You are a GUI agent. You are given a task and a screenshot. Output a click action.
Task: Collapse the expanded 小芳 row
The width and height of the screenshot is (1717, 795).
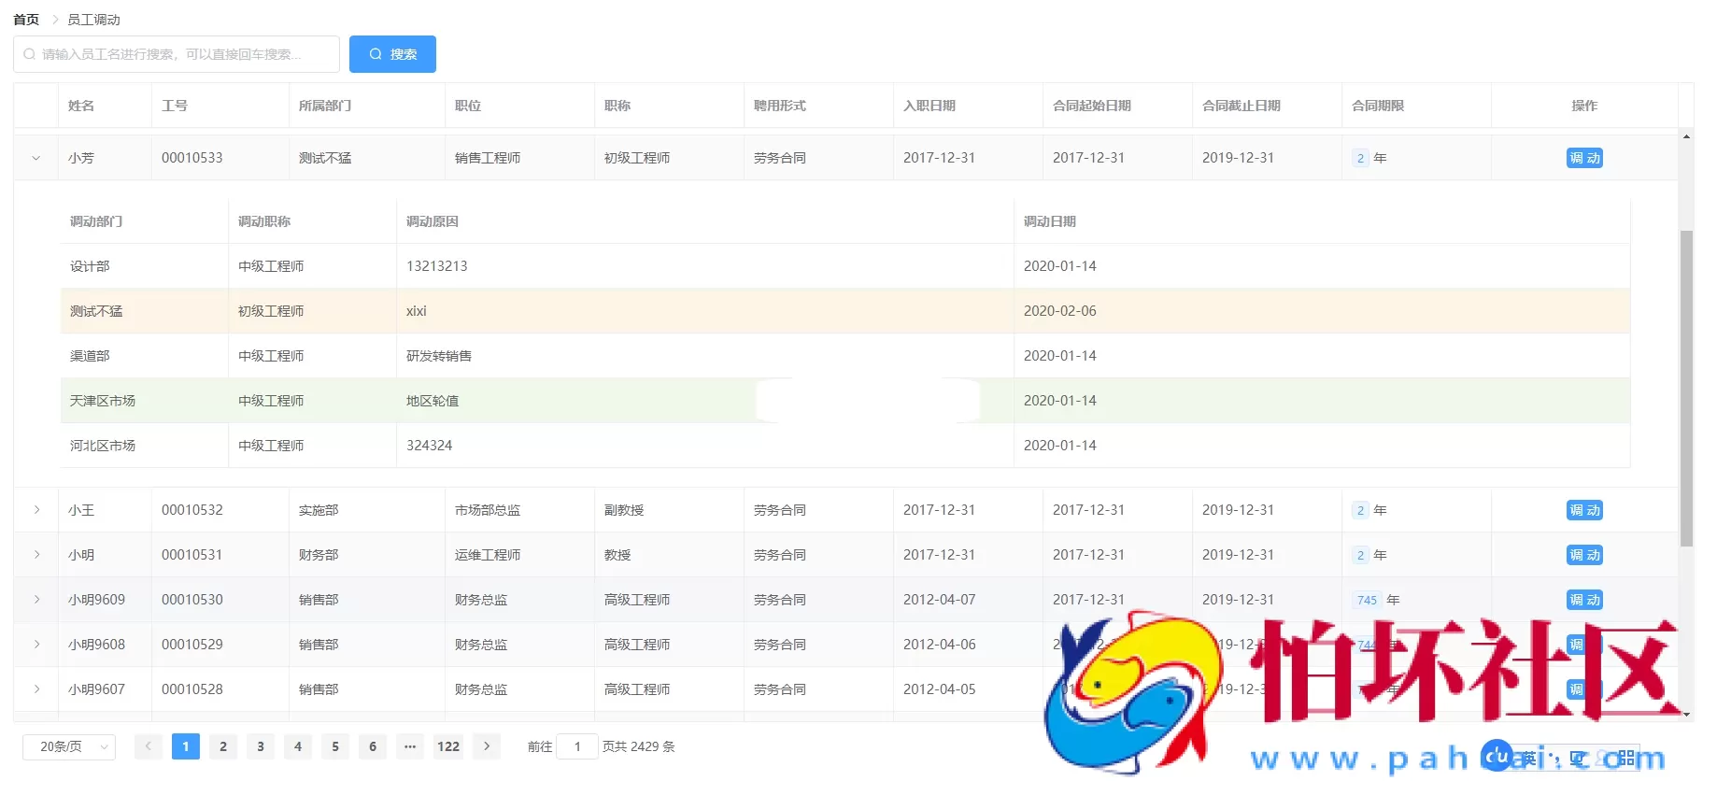point(36,158)
